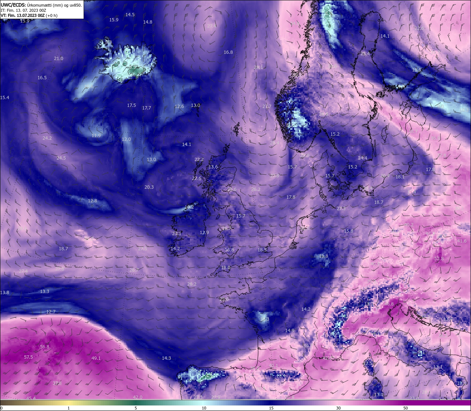This screenshot has height=411, width=471.
Task: Click the map value 17.7
Action: [x=146, y=108]
